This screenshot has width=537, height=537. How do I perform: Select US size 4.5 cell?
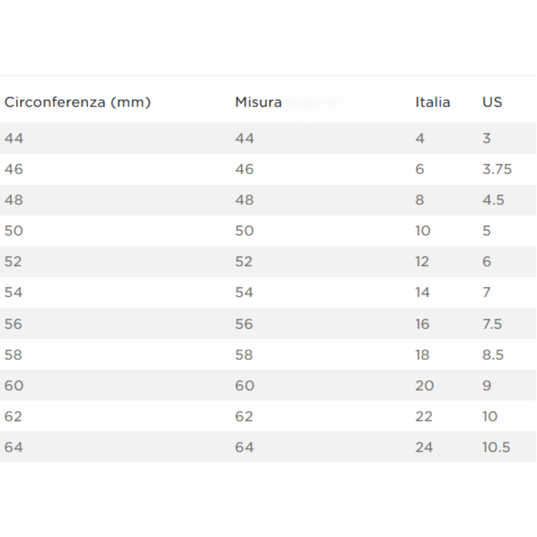[x=493, y=200]
